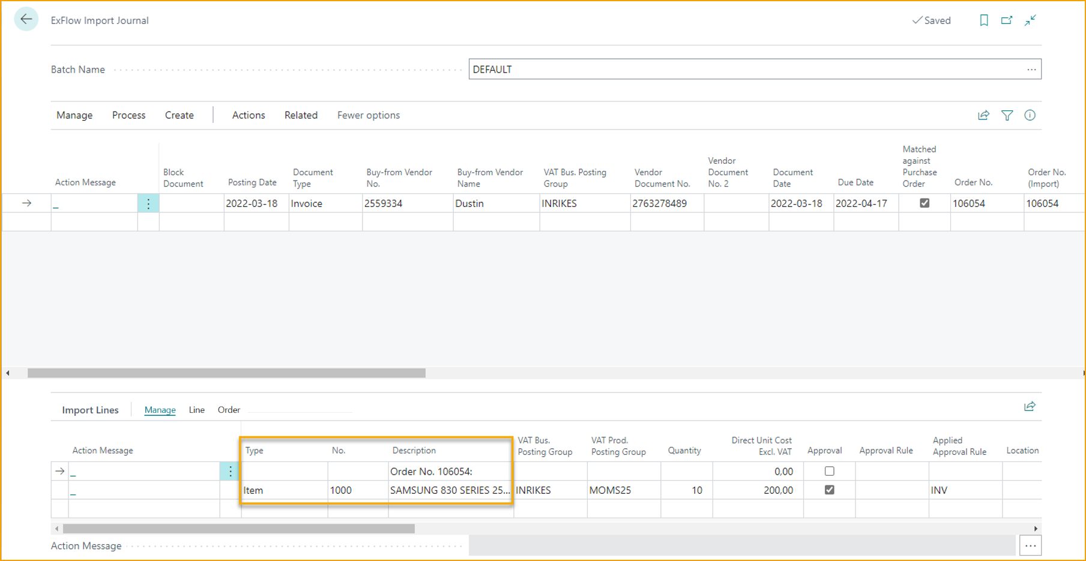Image resolution: width=1086 pixels, height=561 pixels.
Task: Open Batch Name lookup via the ellipsis
Action: [x=1032, y=69]
